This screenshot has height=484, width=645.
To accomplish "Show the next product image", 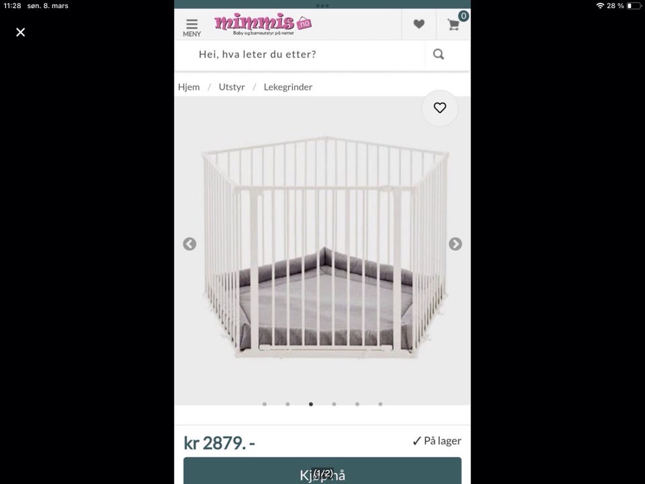I will click(x=455, y=244).
